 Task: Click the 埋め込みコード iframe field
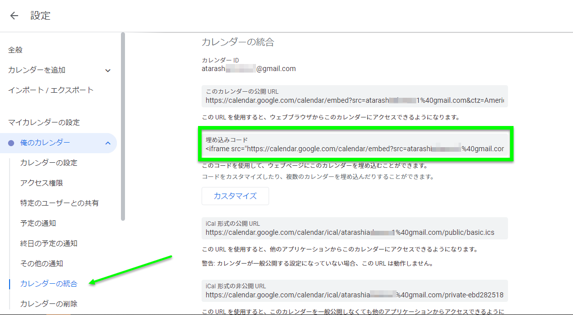point(354,145)
